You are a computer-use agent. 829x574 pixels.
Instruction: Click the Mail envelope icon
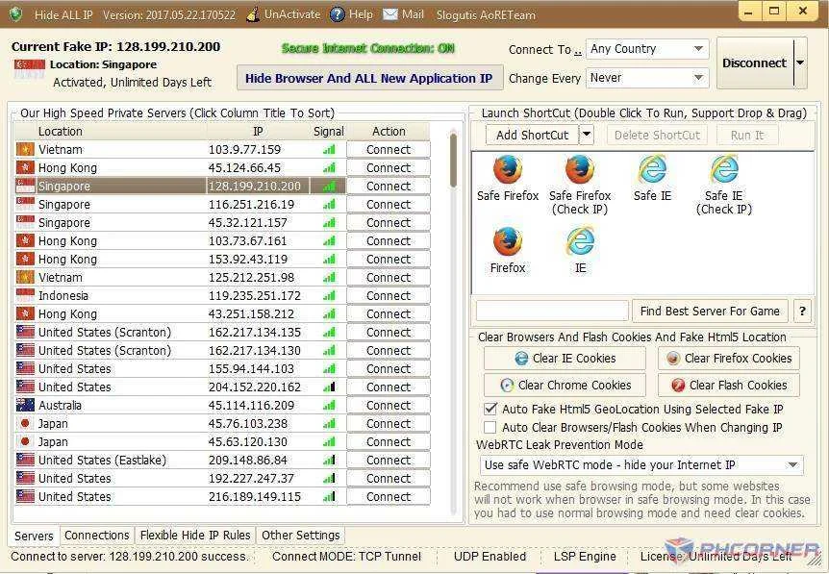point(390,14)
